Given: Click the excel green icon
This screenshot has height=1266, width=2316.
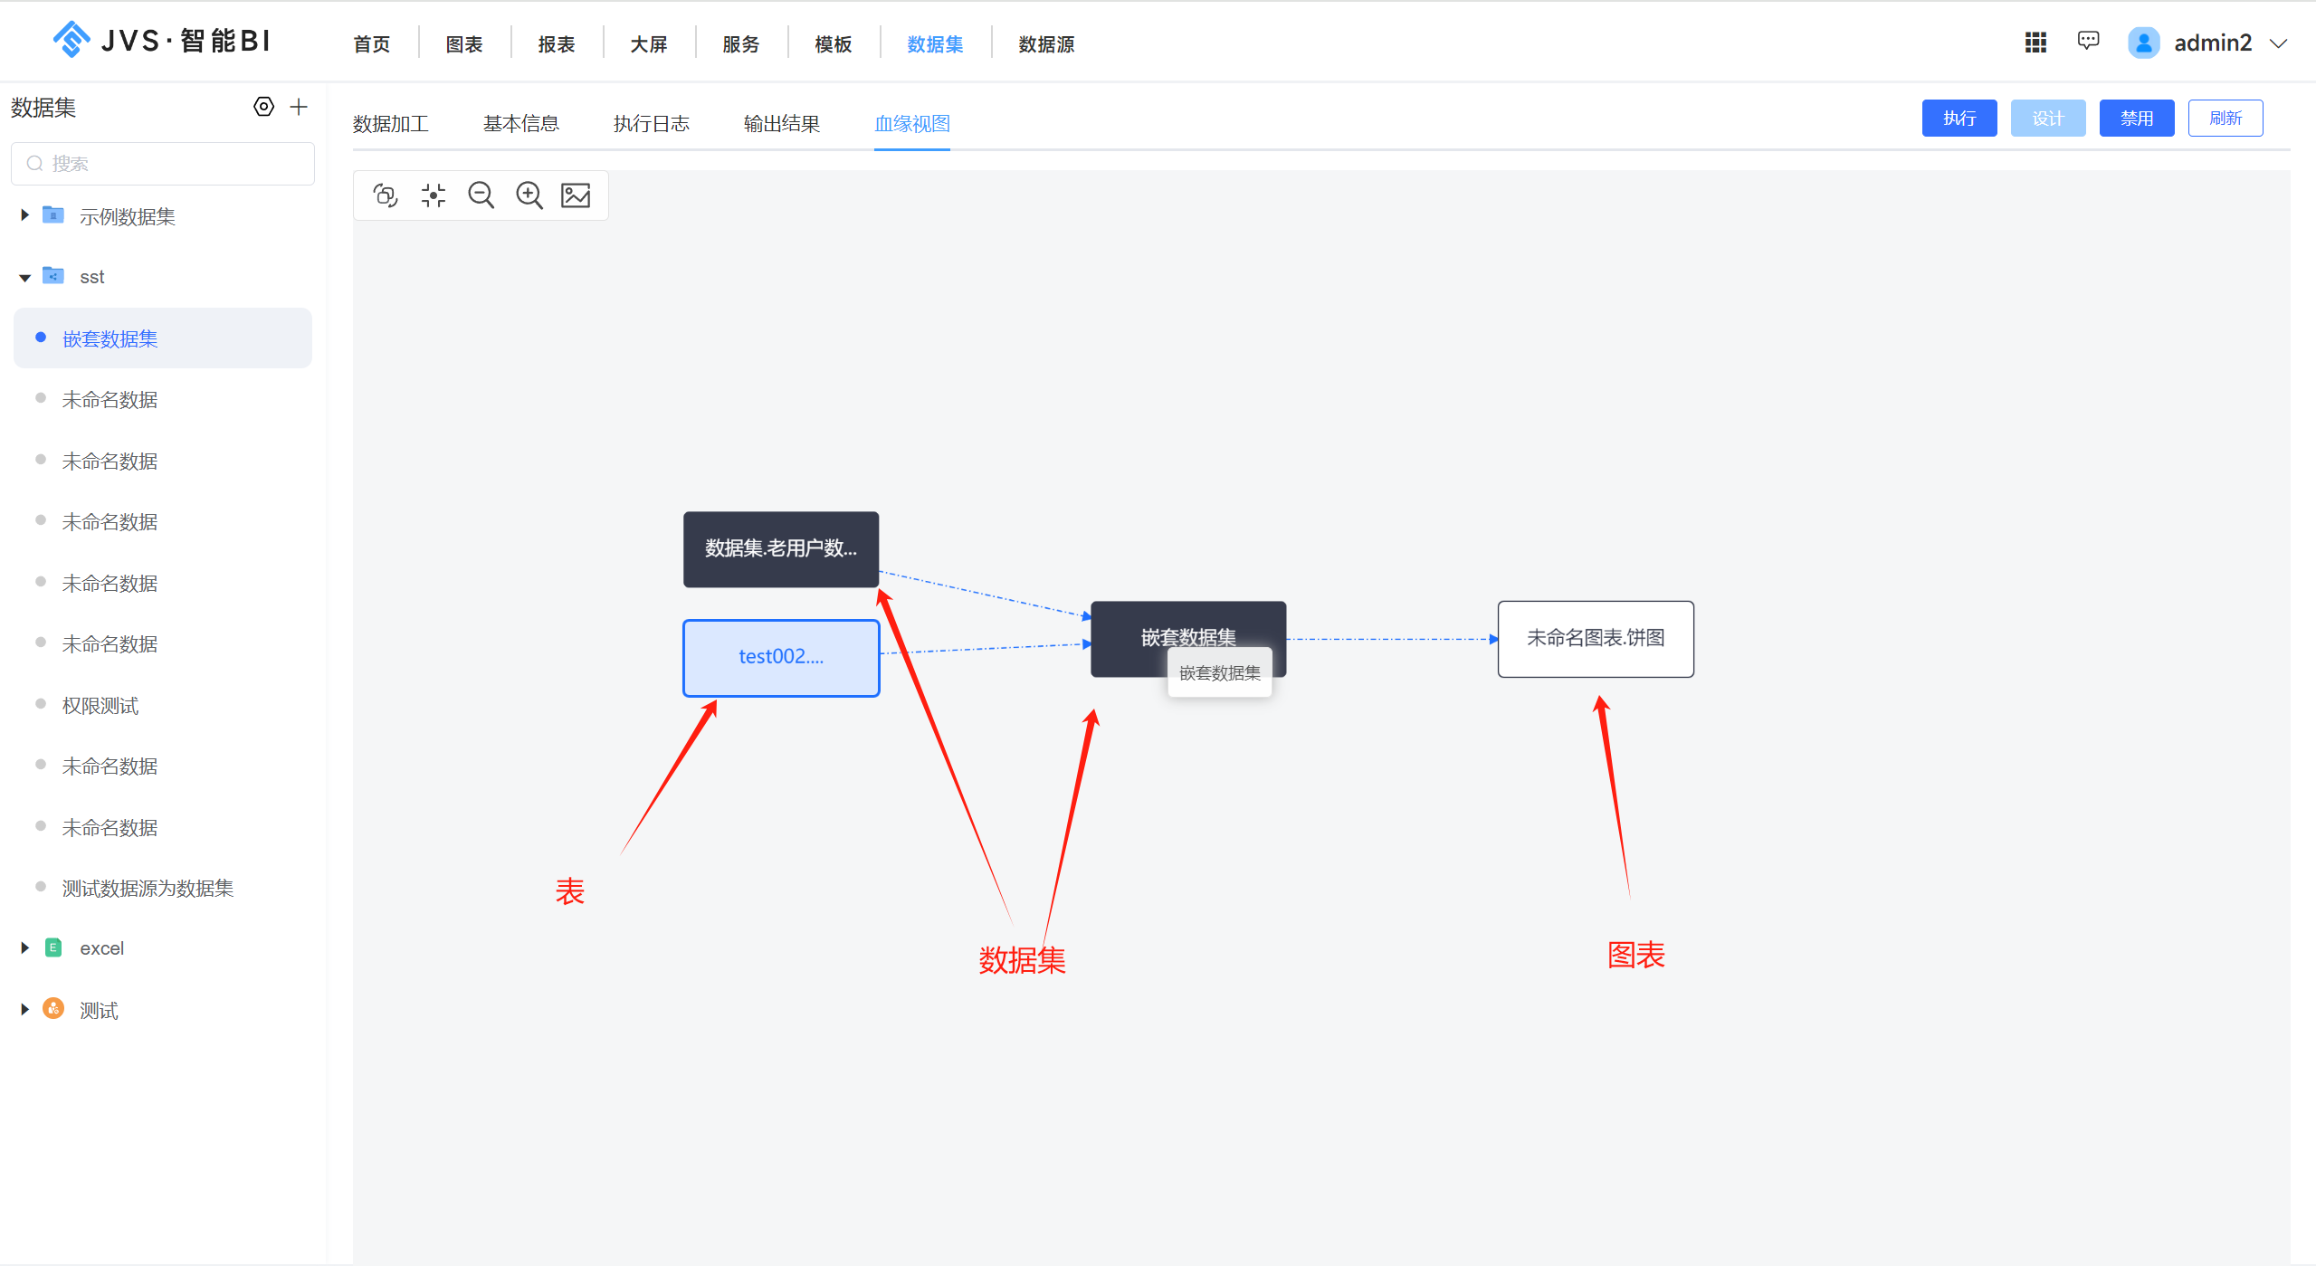Looking at the screenshot, I should [x=53, y=947].
